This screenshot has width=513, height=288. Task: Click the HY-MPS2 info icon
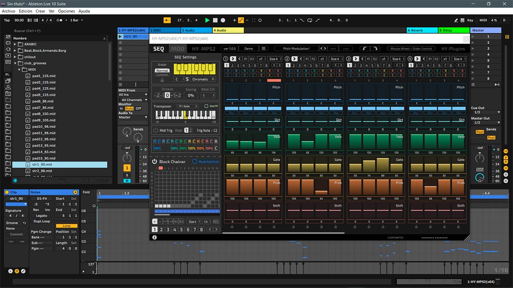coord(154,237)
